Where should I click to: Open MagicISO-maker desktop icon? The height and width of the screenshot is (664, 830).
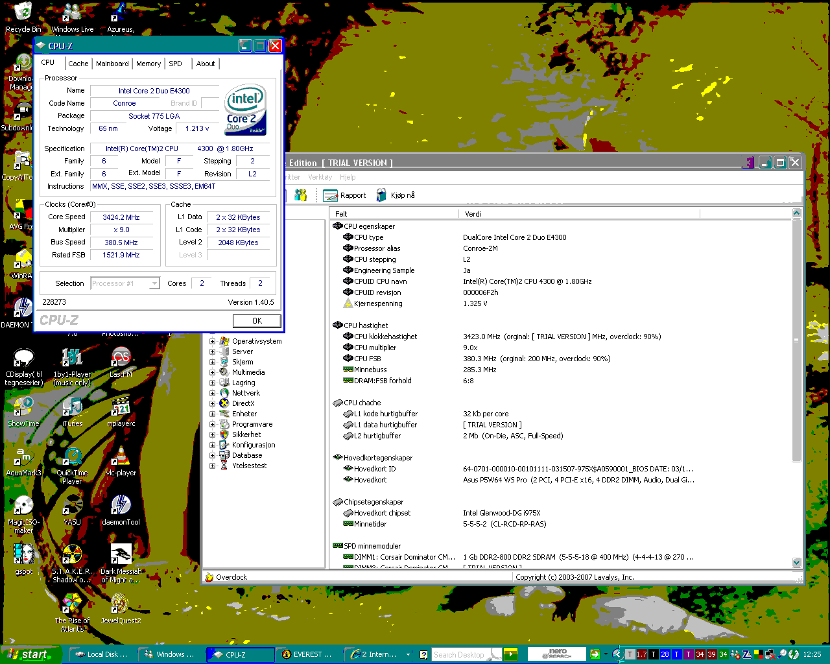click(x=23, y=515)
